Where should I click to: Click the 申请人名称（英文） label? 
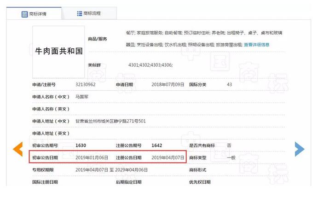tap(51, 109)
